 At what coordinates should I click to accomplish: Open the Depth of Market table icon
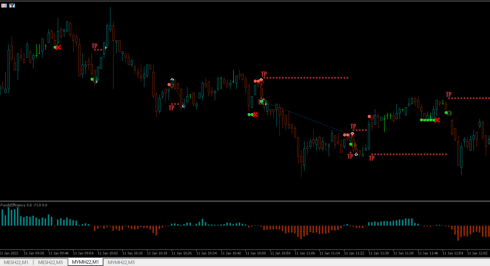tap(4, 5)
